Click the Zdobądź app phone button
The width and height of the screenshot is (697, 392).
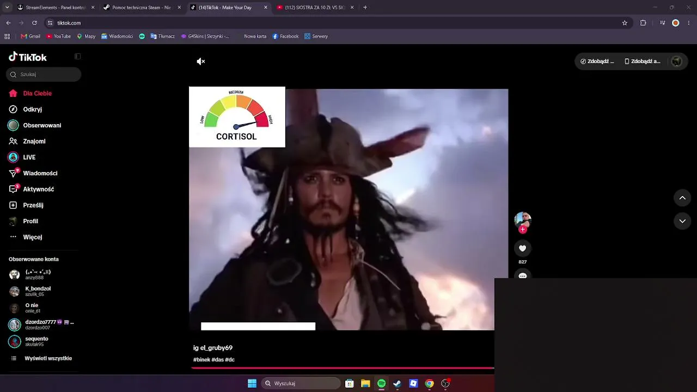click(643, 62)
